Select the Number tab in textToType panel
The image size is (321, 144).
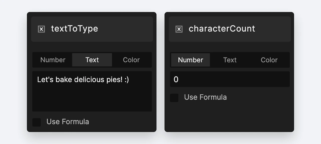click(x=53, y=60)
